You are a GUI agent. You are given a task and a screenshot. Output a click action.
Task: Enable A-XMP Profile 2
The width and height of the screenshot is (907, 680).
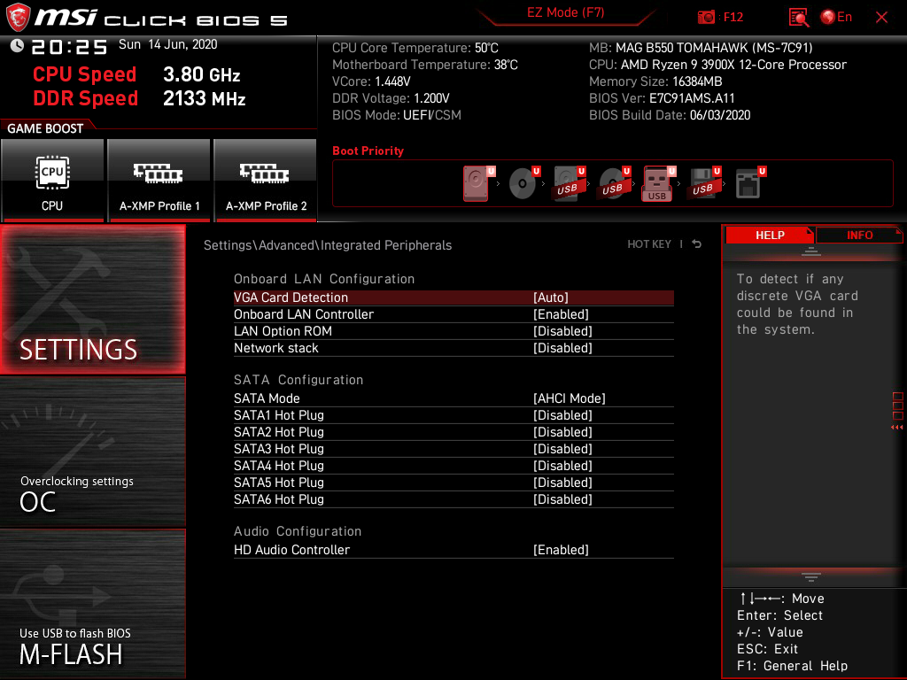pos(266,180)
